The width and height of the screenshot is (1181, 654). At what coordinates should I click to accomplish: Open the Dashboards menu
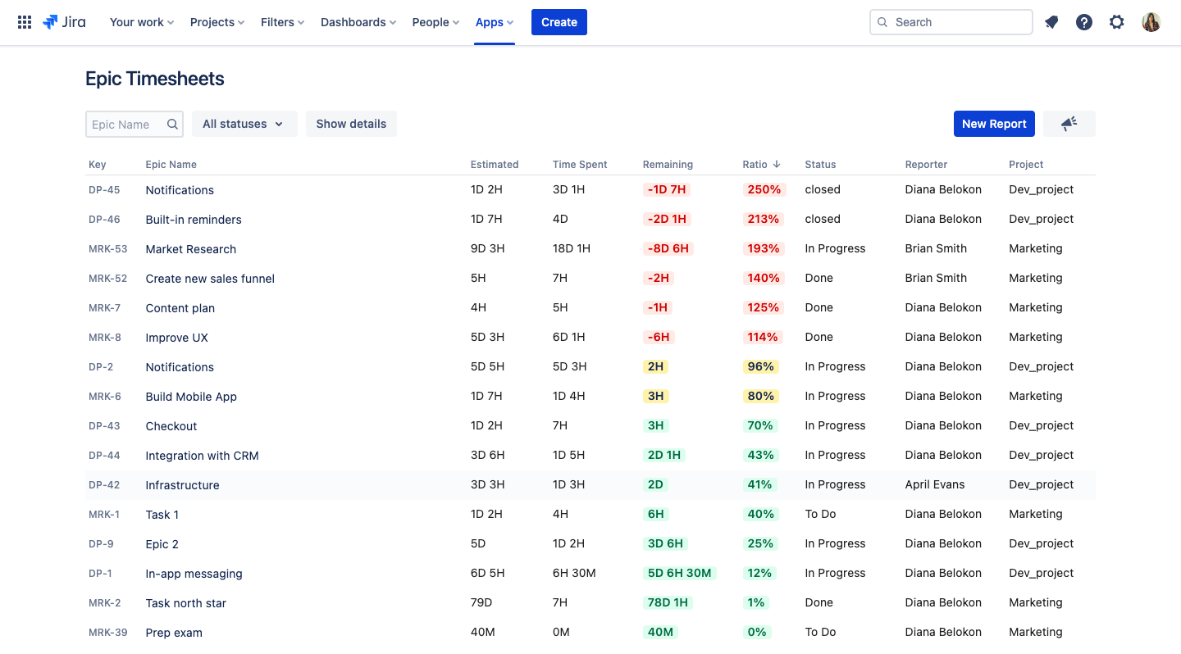(358, 22)
